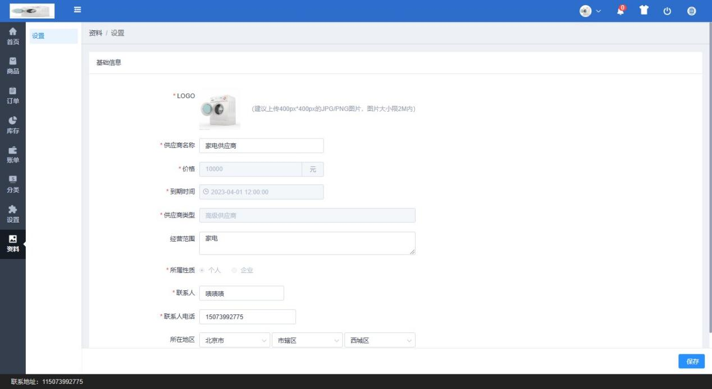
Task: Click the 保存 save button
Action: [x=692, y=362]
